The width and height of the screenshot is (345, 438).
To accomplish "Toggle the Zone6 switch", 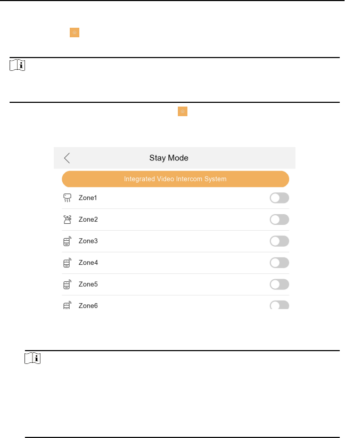I will [x=279, y=305].
